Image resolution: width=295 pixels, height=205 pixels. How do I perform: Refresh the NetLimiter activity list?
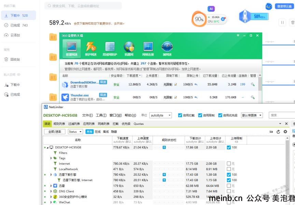(x=278, y=132)
